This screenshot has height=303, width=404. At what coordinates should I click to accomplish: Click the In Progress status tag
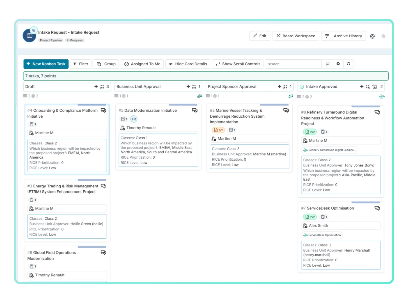coord(75,40)
